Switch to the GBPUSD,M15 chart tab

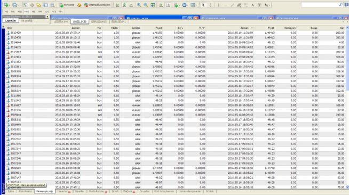tap(99, 22)
